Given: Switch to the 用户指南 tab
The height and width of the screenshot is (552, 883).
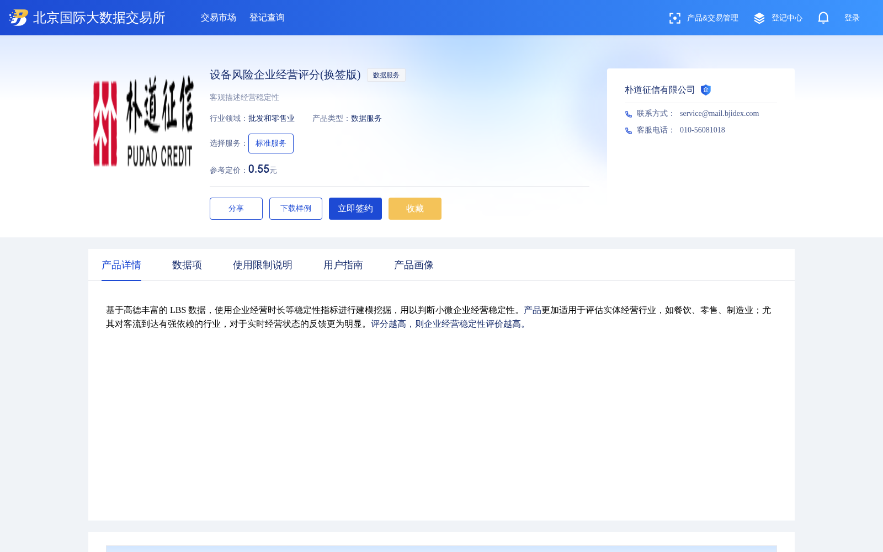Looking at the screenshot, I should coord(343,265).
